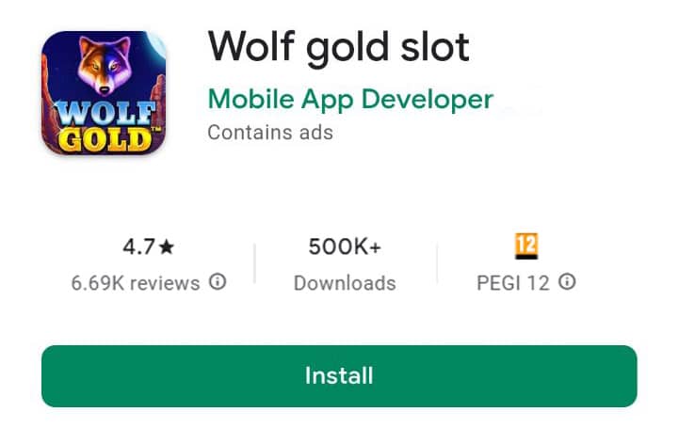Screen dimensions: 678x428
Task: Click the GOLD text on app icon
Action: (x=105, y=139)
